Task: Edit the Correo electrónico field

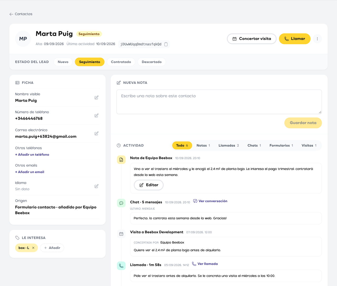Action: click(x=96, y=134)
